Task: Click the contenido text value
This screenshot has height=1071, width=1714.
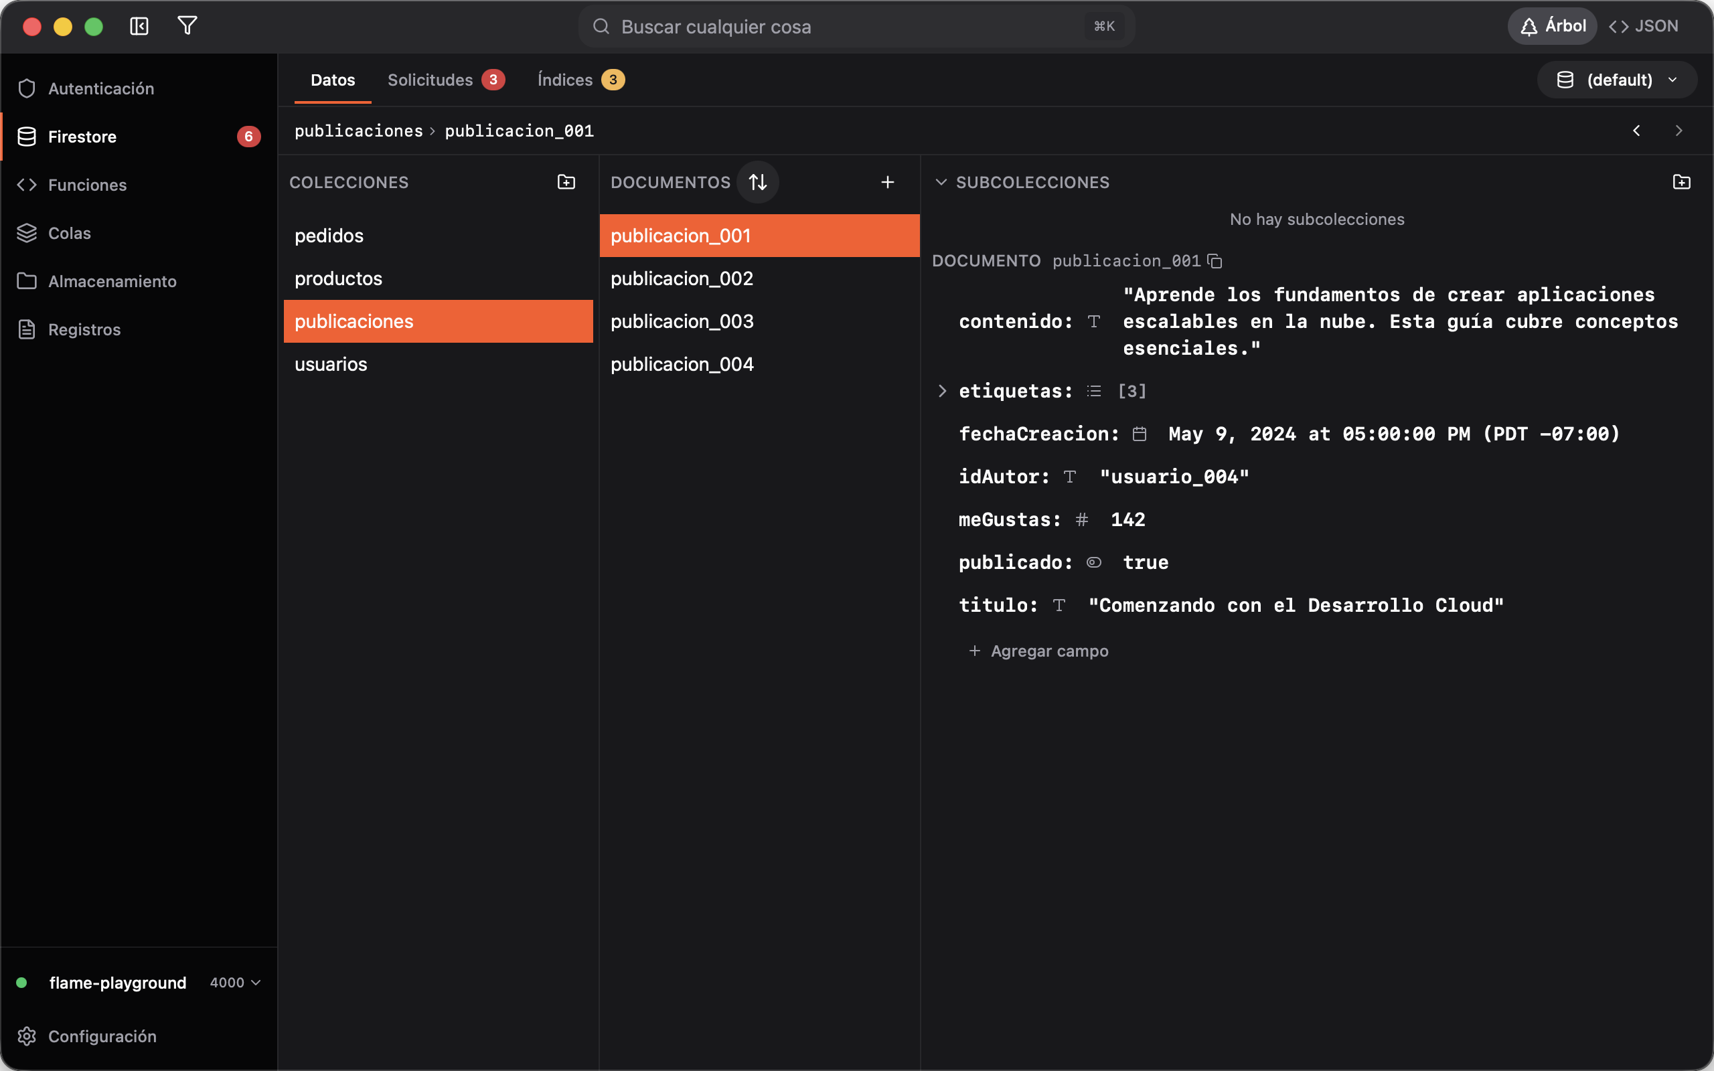Action: tap(1400, 321)
